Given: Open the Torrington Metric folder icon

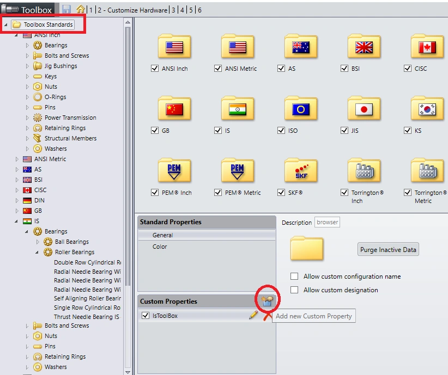Looking at the screenshot, I should (x=427, y=171).
